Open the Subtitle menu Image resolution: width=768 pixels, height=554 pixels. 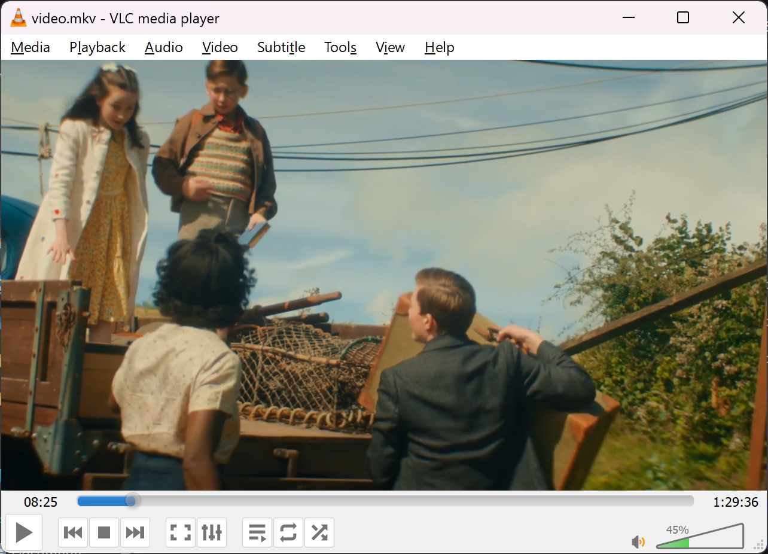click(x=281, y=47)
